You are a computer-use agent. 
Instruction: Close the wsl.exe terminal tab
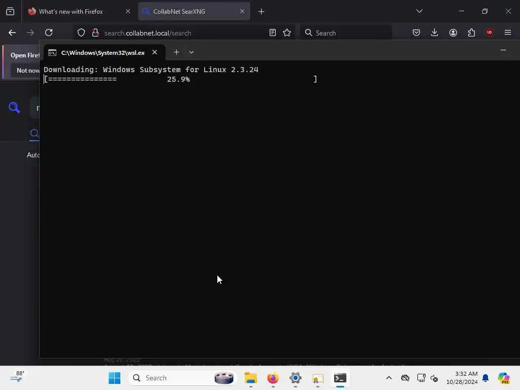[x=155, y=52]
